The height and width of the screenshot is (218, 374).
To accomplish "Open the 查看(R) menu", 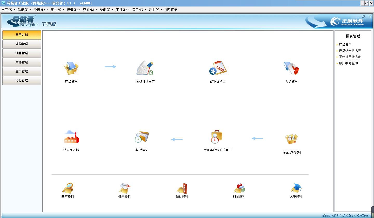I will (90, 10).
